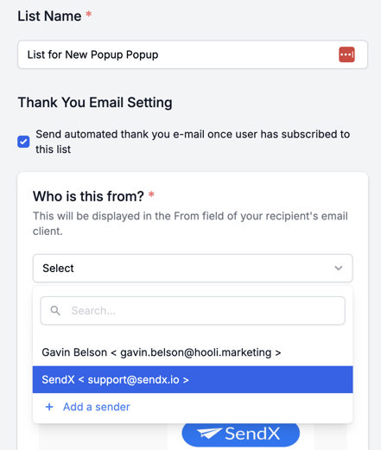Screen dimensions: 381x450
Task: Click the chevron arrow in the Select dropdown
Action: click(x=339, y=268)
